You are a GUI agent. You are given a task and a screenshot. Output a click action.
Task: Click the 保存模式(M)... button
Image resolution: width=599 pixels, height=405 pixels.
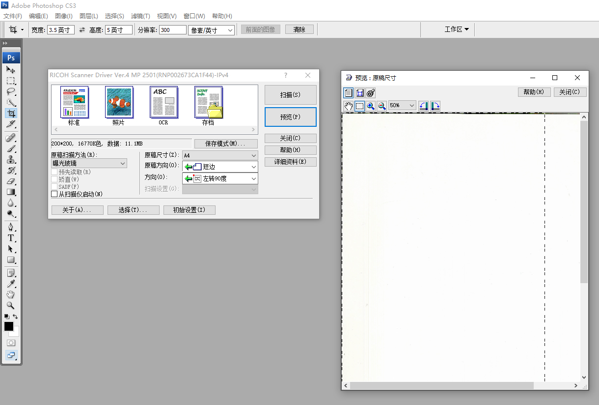click(226, 144)
